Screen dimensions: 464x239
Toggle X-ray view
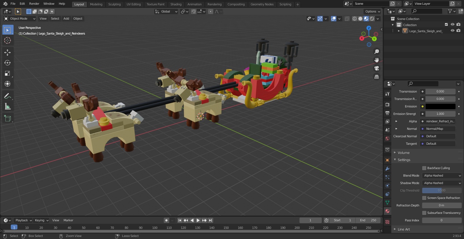click(347, 19)
